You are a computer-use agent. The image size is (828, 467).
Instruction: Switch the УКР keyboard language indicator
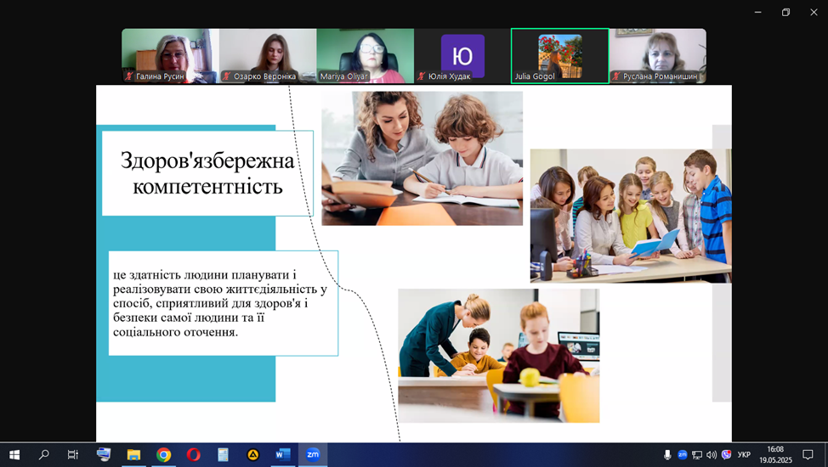pos(744,455)
